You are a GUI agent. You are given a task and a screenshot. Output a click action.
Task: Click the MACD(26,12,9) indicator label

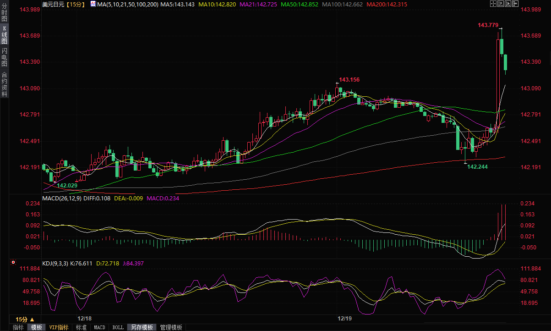62,199
